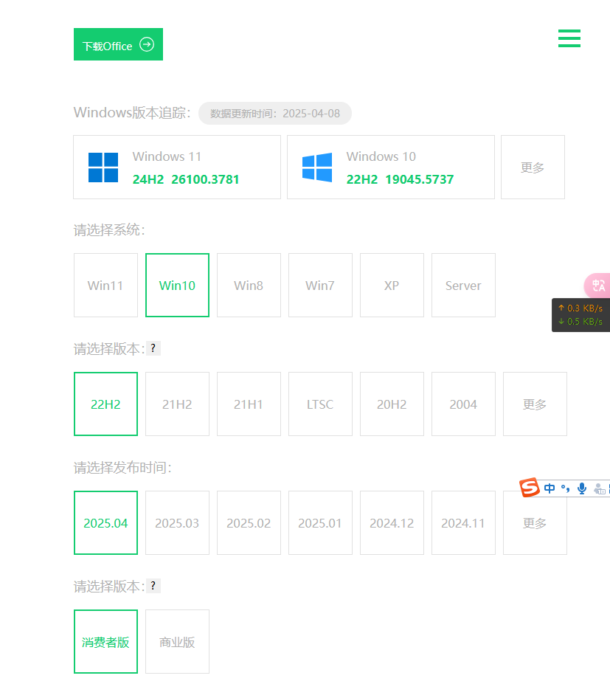Pick release date 2025.03
Screen dimensions: 610x684
[177, 522]
